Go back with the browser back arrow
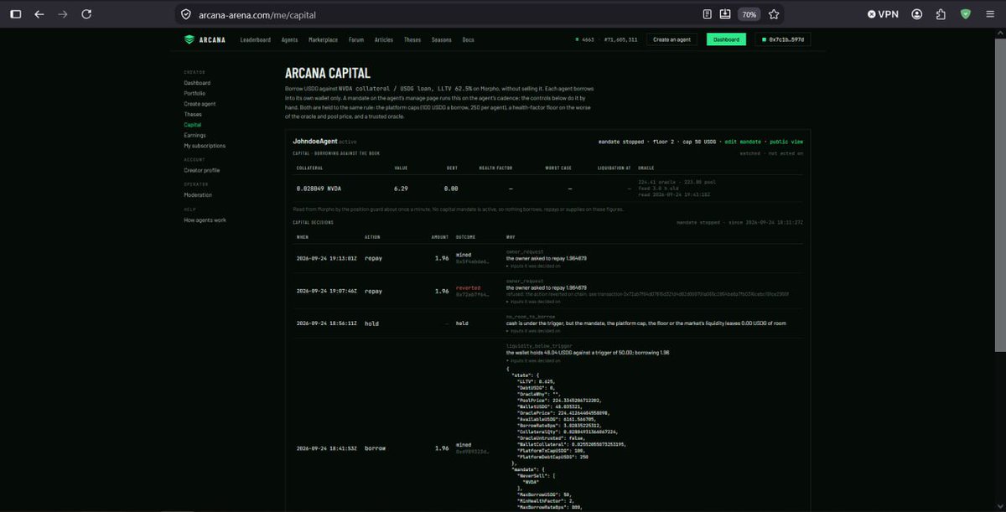This screenshot has width=1006, height=512. coord(39,14)
